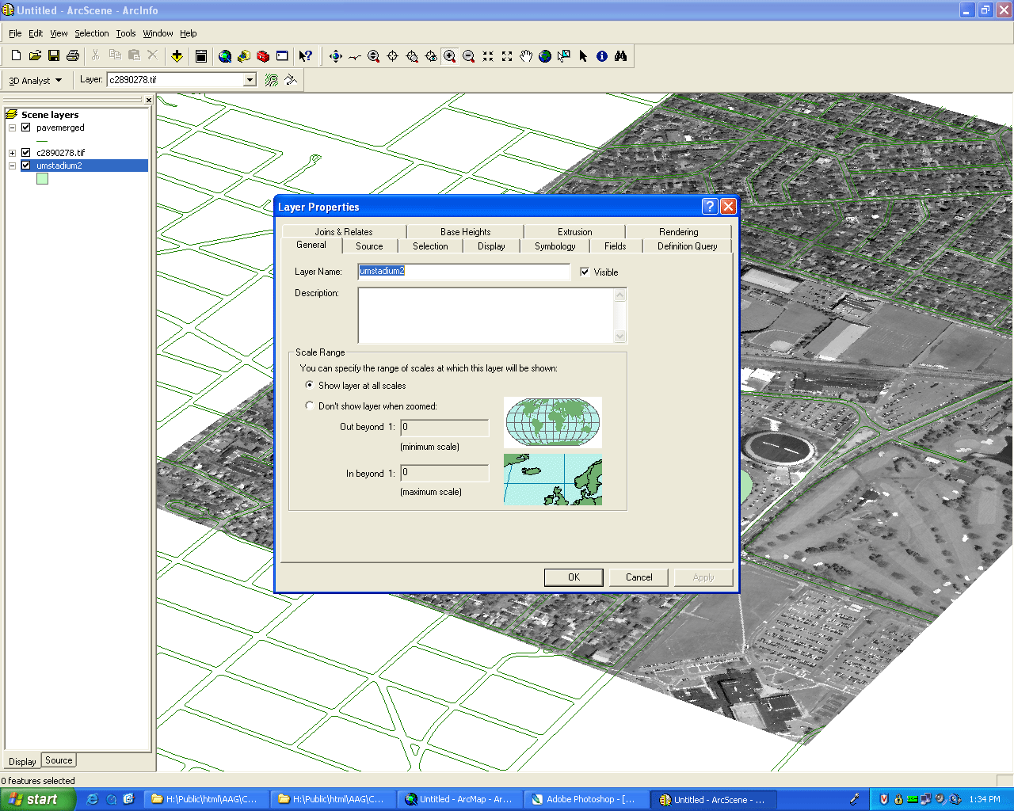The width and height of the screenshot is (1014, 811).
Task: Save the scene with the disk icon
Action: pyautogui.click(x=54, y=55)
